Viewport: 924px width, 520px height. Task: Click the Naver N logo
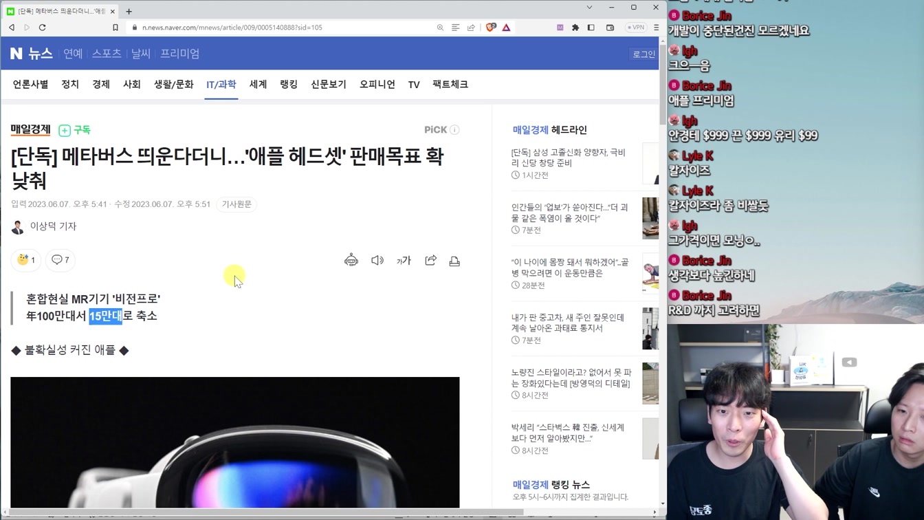[16, 54]
